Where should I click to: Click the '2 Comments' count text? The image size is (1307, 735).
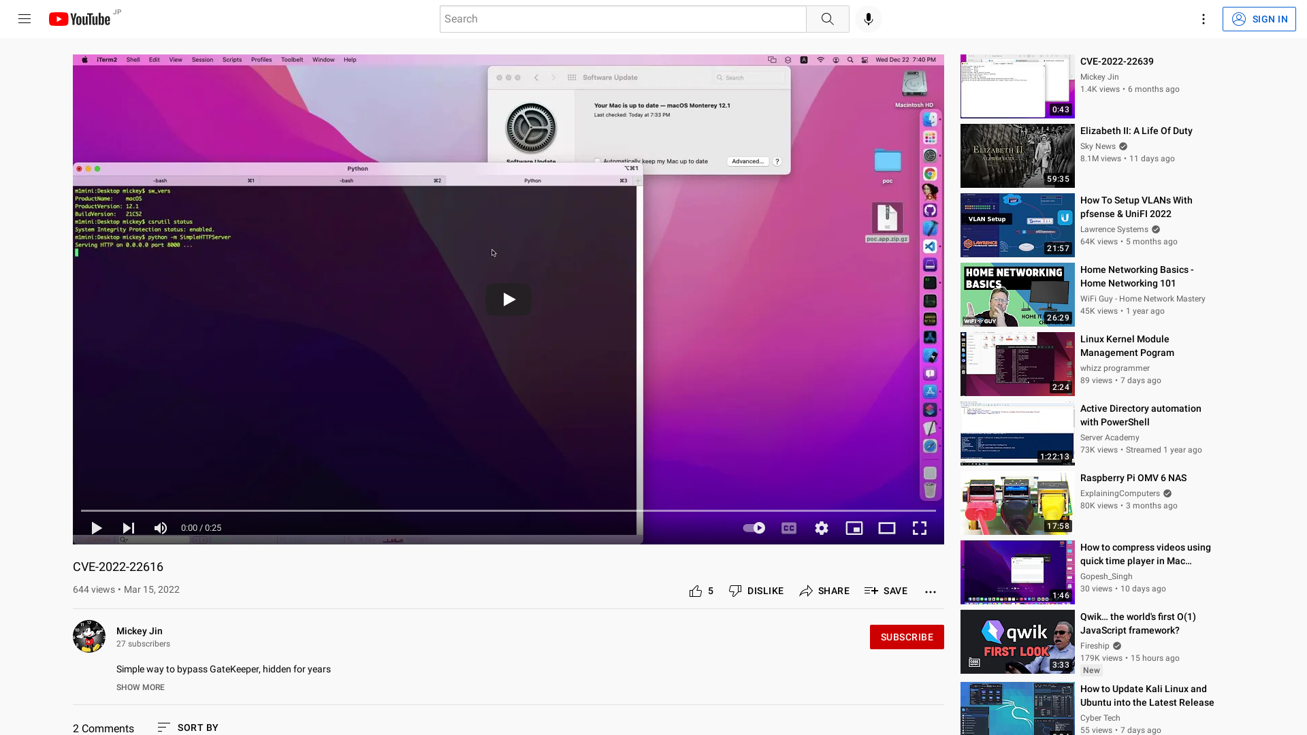(103, 728)
